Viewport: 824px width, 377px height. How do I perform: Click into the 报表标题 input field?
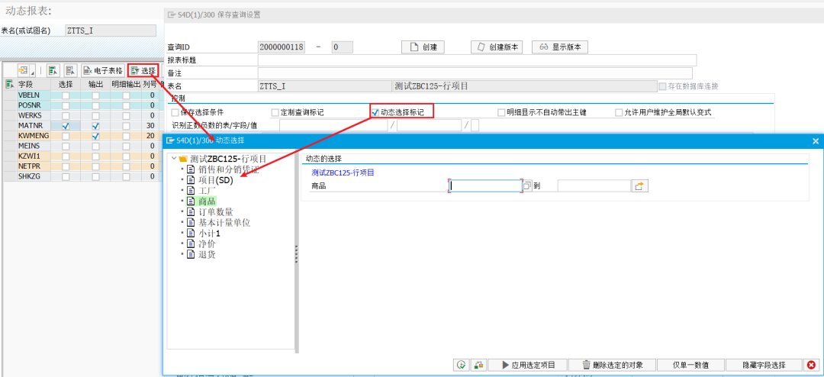[477, 60]
